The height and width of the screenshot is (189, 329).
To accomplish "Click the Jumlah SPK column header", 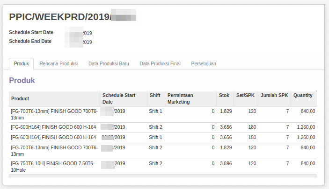I will pyautogui.click(x=274, y=95).
